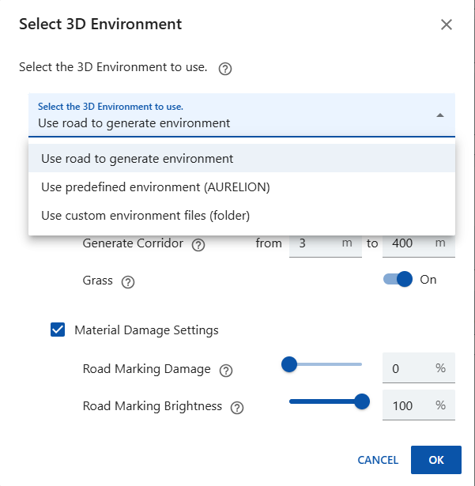This screenshot has width=475, height=486.
Task: Choose Use predefined environment (AURELION)
Action: pyautogui.click(x=156, y=187)
